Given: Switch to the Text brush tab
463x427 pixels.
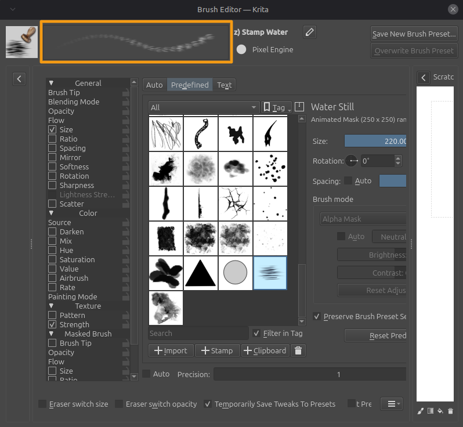Looking at the screenshot, I should point(224,85).
